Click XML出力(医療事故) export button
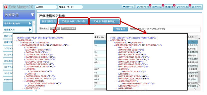The height and width of the screenshot is (95, 207). pyautogui.click(x=105, y=21)
